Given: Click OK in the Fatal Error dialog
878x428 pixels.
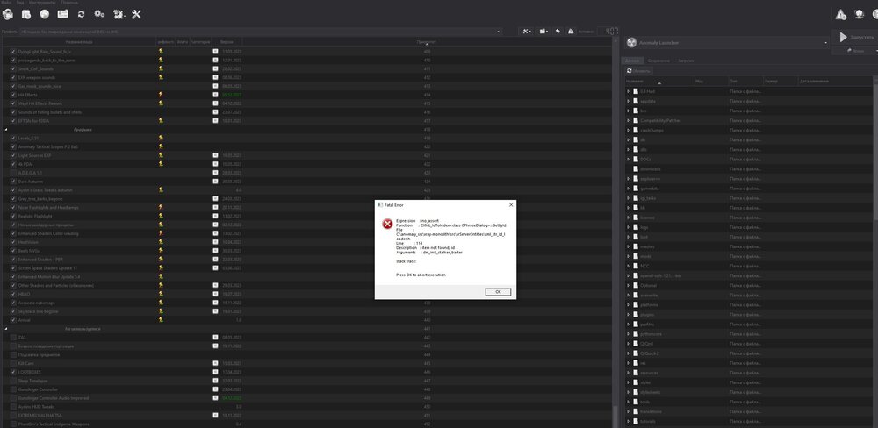Looking at the screenshot, I should tap(498, 291).
